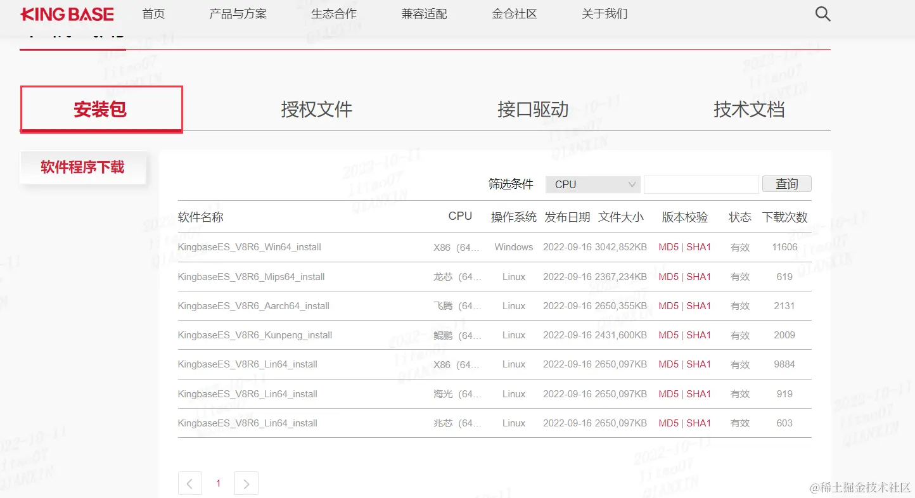Viewport: 915px width, 498px height.
Task: Open 兼容适配 menu
Action: pyautogui.click(x=424, y=14)
